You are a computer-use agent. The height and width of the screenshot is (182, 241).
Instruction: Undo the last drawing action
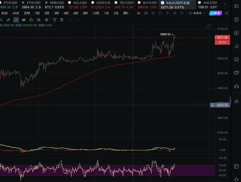coord(70,20)
